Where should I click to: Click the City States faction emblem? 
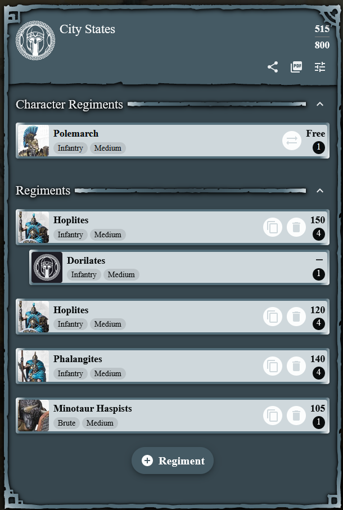click(35, 40)
